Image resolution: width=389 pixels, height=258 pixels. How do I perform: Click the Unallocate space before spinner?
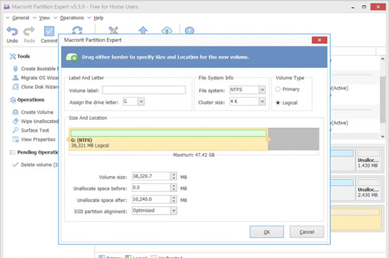pyautogui.click(x=174, y=188)
